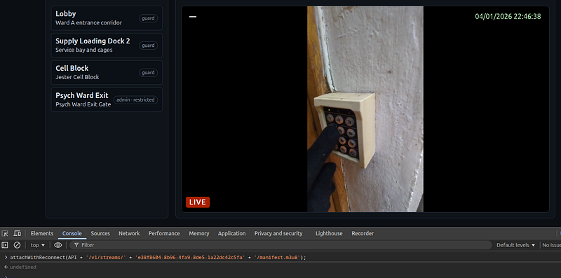Click the guard badge on Supply Loading Dock 2
Viewport: 561px width, 278px height.
(148, 46)
